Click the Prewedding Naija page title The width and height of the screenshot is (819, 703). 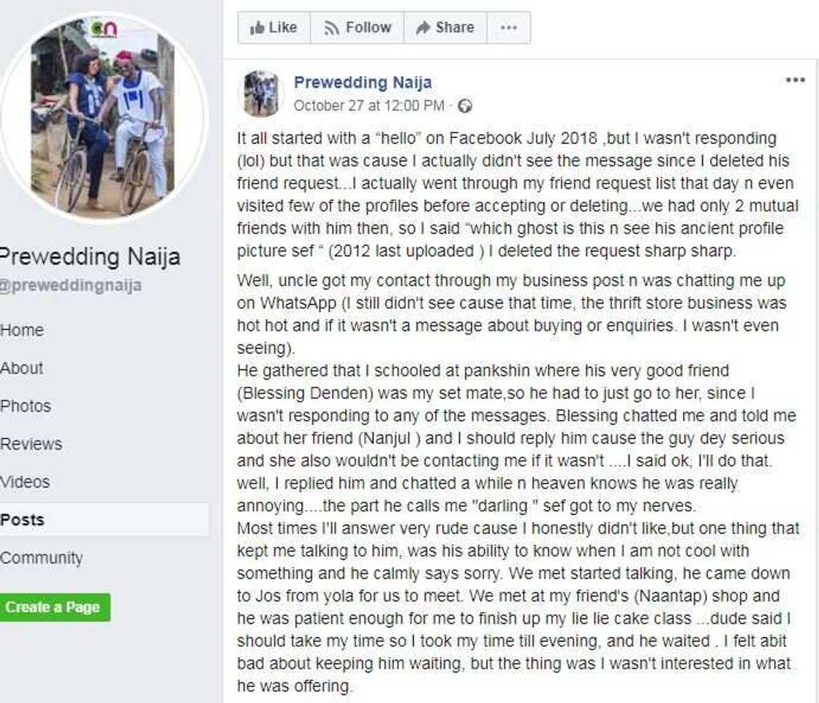[88, 257]
